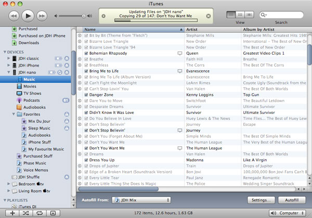The height and width of the screenshot is (218, 312).
Task: Eject JDH classic
Action: (67, 58)
